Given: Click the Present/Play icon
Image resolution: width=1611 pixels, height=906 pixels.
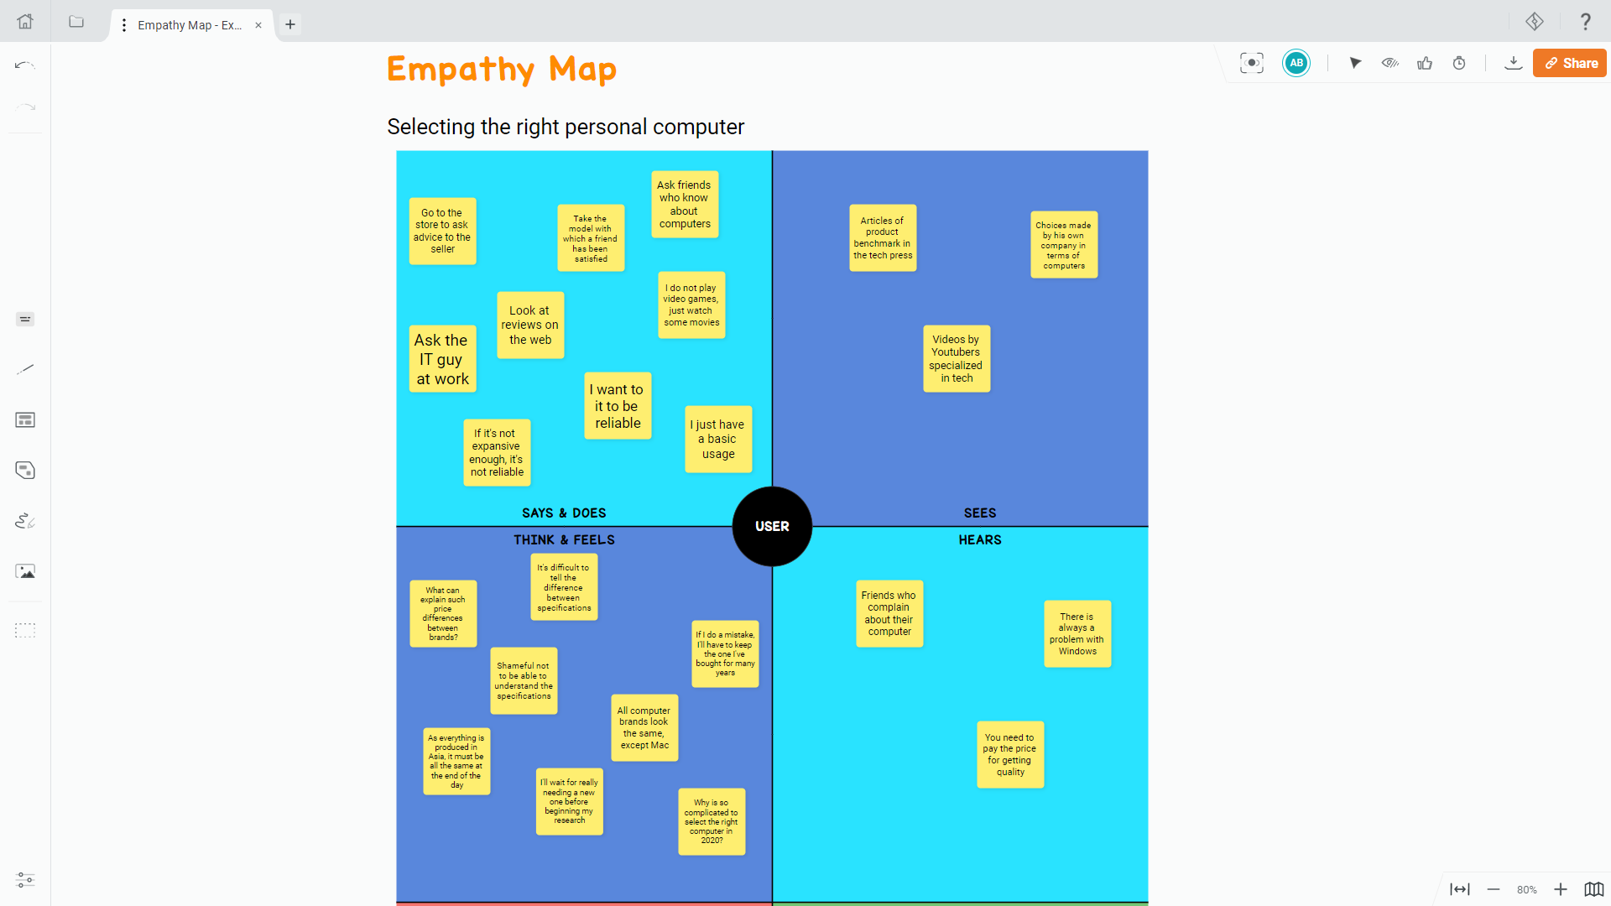Looking at the screenshot, I should click(x=1354, y=63).
